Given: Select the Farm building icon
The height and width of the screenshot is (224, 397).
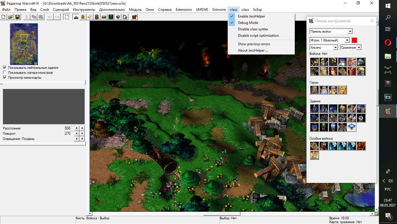Looking at the screenshot, I should [x=342, y=108].
